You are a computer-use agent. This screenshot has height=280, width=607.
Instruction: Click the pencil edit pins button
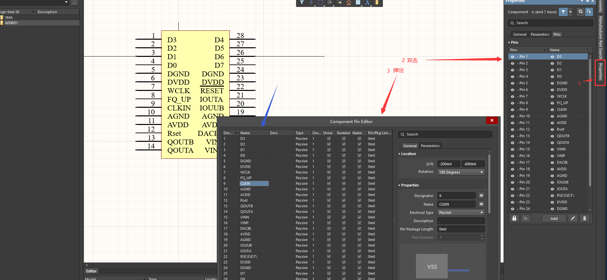coord(573,218)
